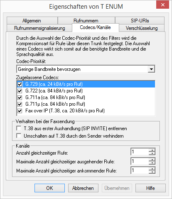Enable T.38 aus erster Aushandlung entfernen
Image resolution: width=172 pixels, height=199 pixels.
click(x=19, y=128)
